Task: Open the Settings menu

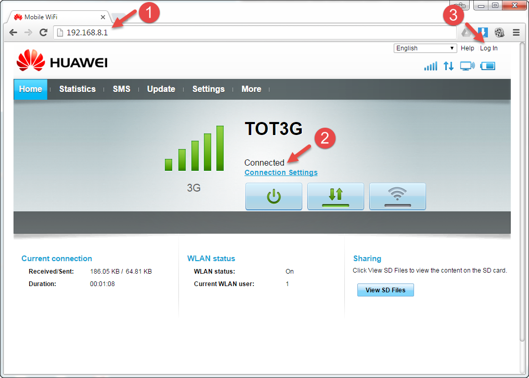Action: (208, 89)
